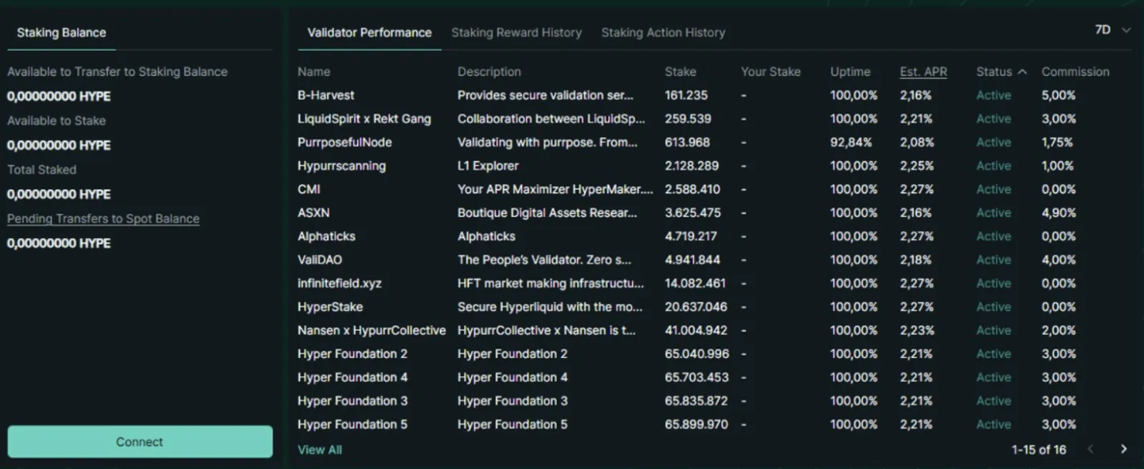1144x469 pixels.
Task: Click Available to Transfer to Staking Balance
Action: pos(117,71)
